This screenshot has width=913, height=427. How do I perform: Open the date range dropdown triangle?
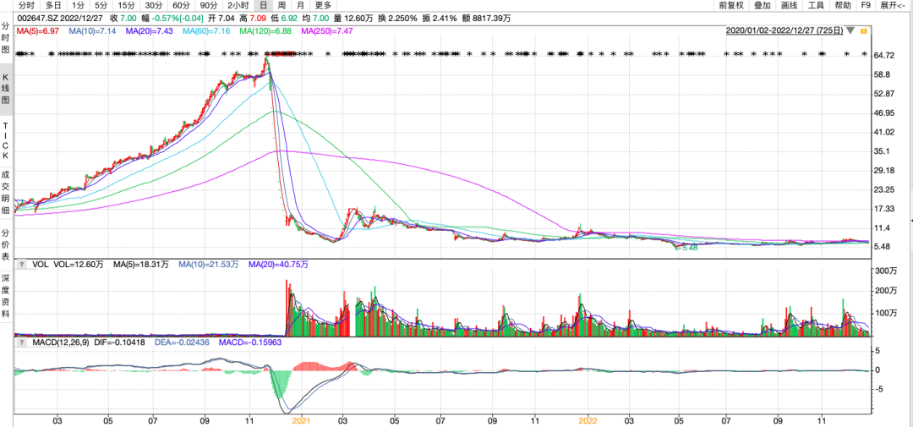point(852,31)
